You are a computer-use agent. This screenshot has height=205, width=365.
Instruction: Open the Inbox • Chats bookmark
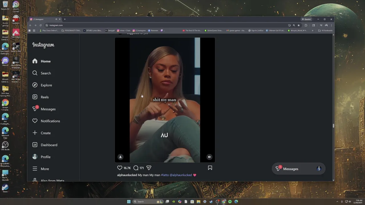[x=124, y=30]
